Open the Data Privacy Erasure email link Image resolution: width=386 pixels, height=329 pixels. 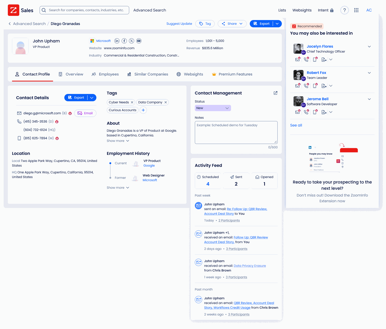tap(250, 266)
